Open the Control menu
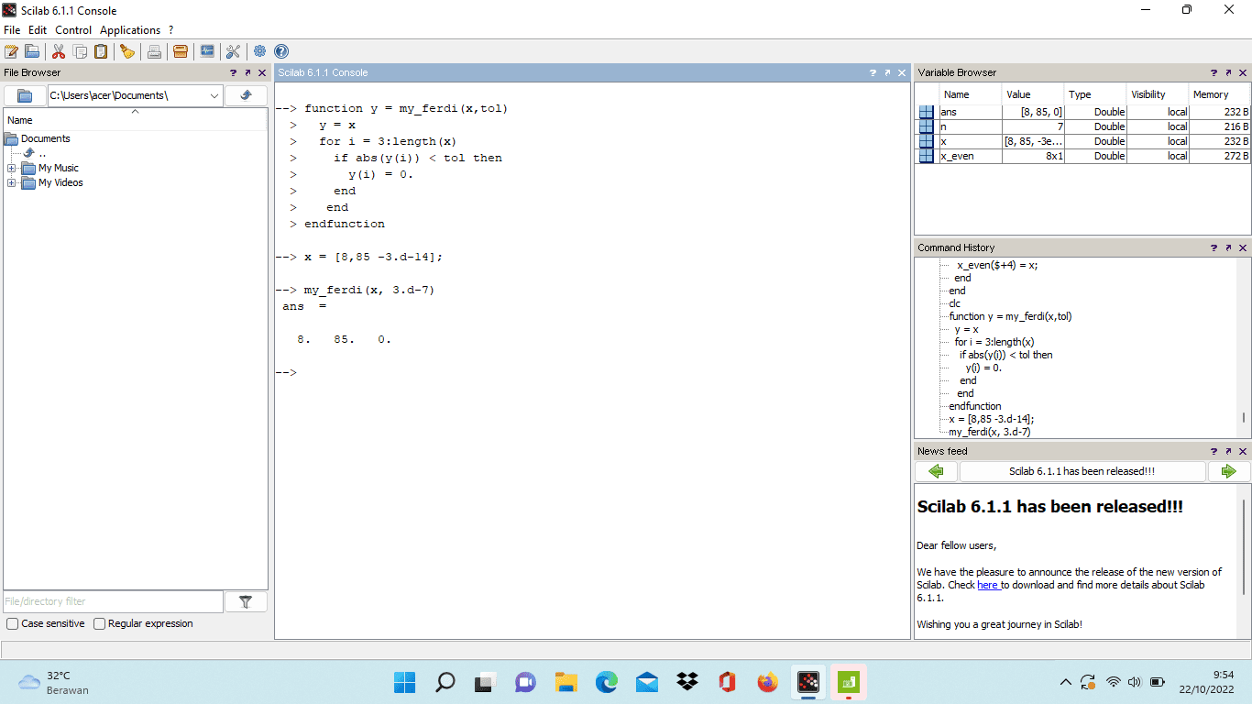This screenshot has height=704, width=1252. pyautogui.click(x=73, y=30)
